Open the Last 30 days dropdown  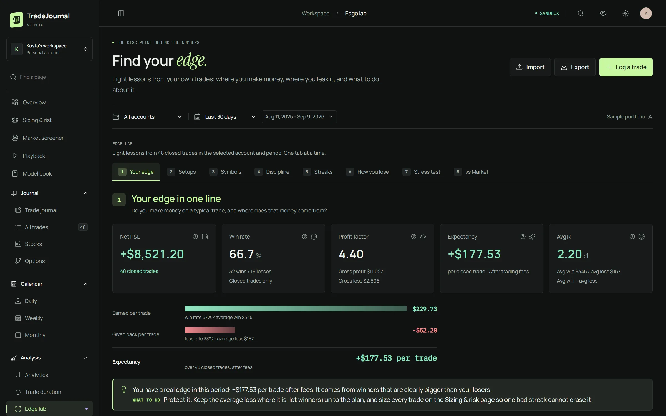pos(225,117)
